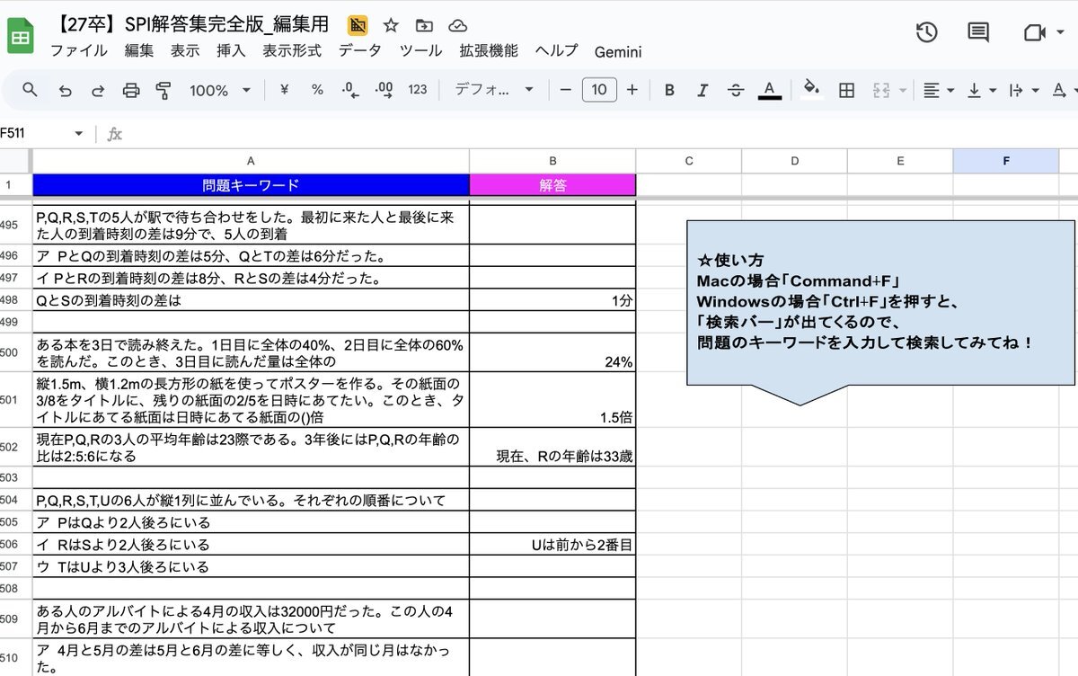Increase font size with plus button
Screen dimensions: 1078x676
pos(632,90)
